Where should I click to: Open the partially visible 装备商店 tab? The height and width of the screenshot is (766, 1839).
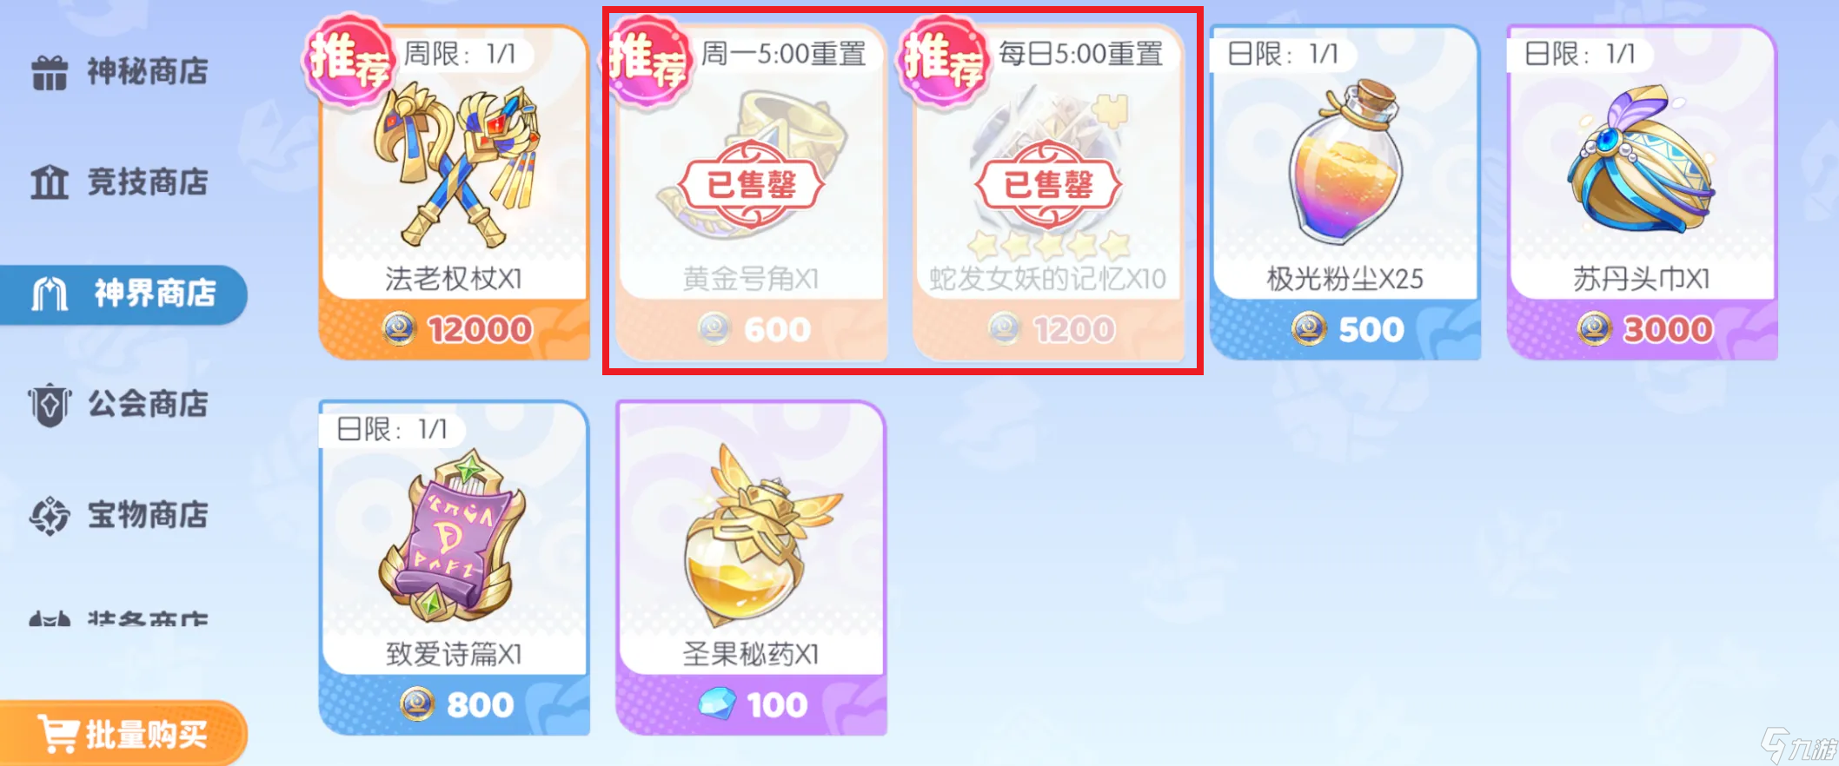120,618
